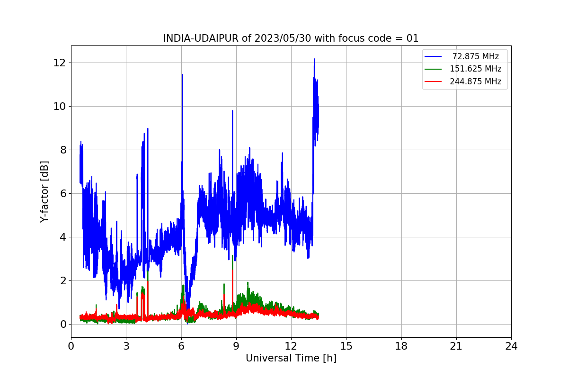Click the x-axis tick label 0
Viewport: 568px width, 379px height.
pyautogui.click(x=71, y=346)
